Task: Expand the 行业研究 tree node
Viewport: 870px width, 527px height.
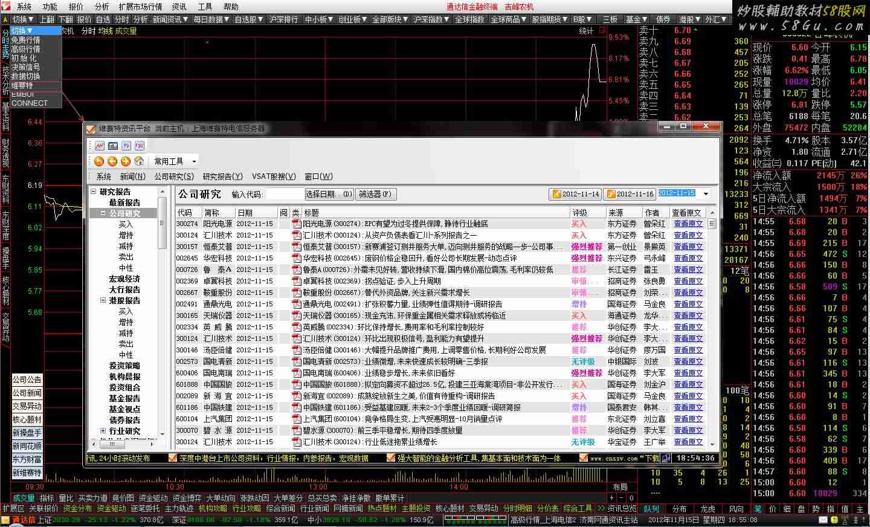Action: point(103,431)
